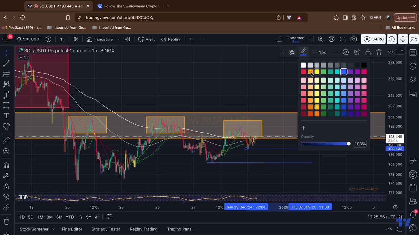Open the candle chart type selector
The height and width of the screenshot is (235, 419).
pyautogui.click(x=76, y=39)
